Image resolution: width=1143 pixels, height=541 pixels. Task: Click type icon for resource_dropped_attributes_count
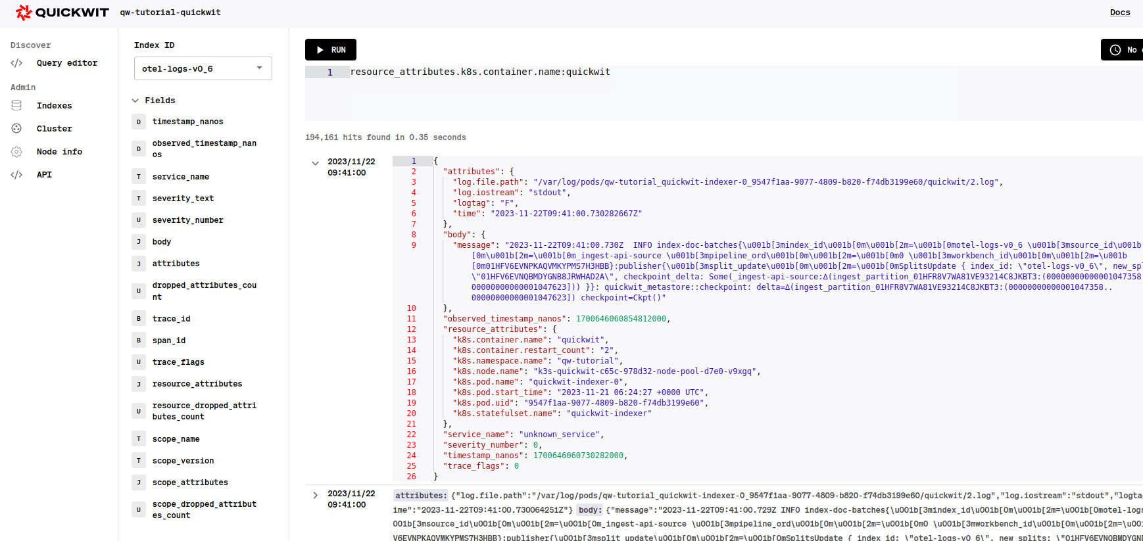[139, 412]
